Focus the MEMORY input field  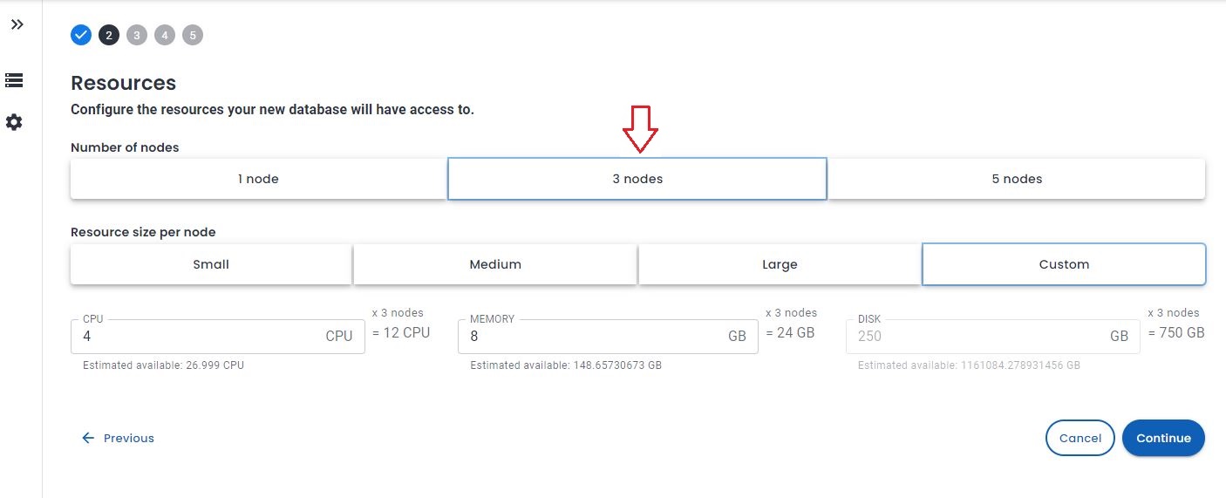tap(593, 337)
